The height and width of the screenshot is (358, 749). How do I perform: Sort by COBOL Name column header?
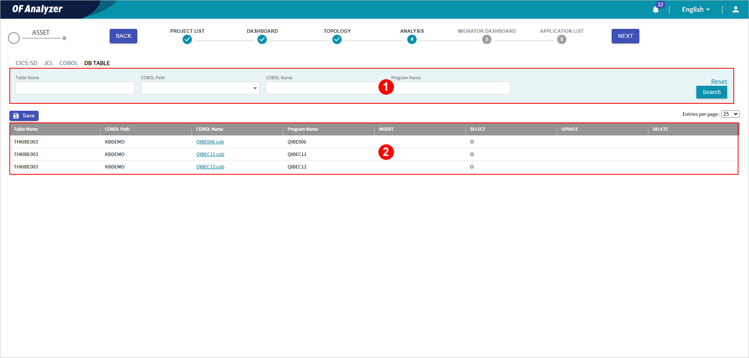click(x=209, y=129)
